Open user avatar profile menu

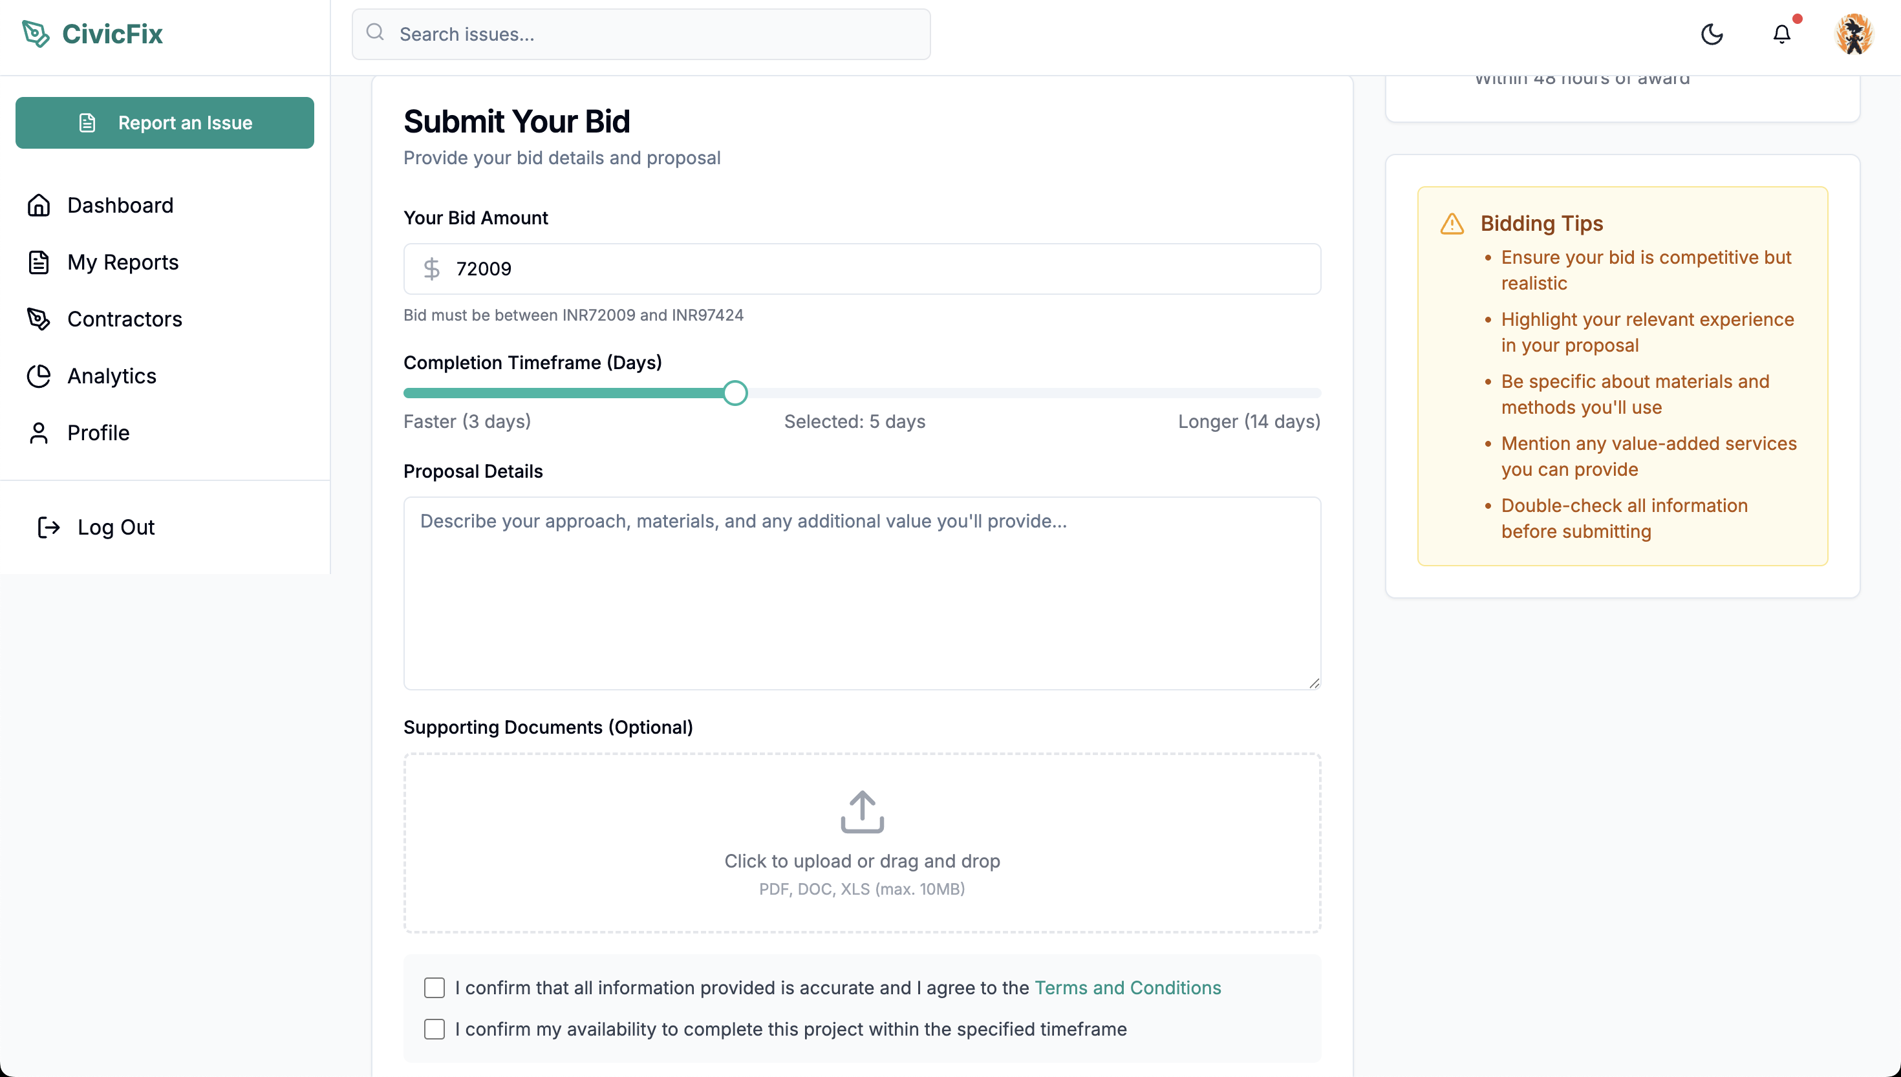[x=1853, y=34]
